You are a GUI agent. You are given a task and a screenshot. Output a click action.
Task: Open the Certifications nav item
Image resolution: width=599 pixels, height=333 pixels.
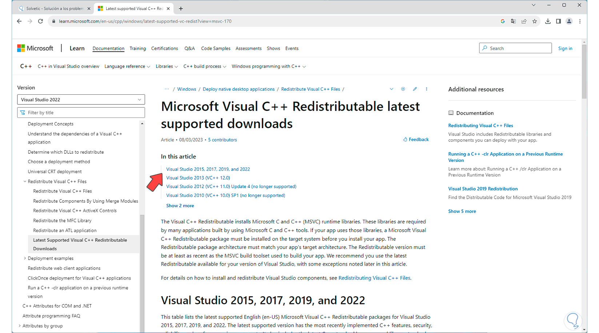(164, 48)
